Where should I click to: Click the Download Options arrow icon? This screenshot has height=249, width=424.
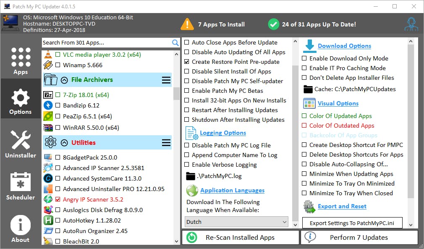click(x=309, y=46)
